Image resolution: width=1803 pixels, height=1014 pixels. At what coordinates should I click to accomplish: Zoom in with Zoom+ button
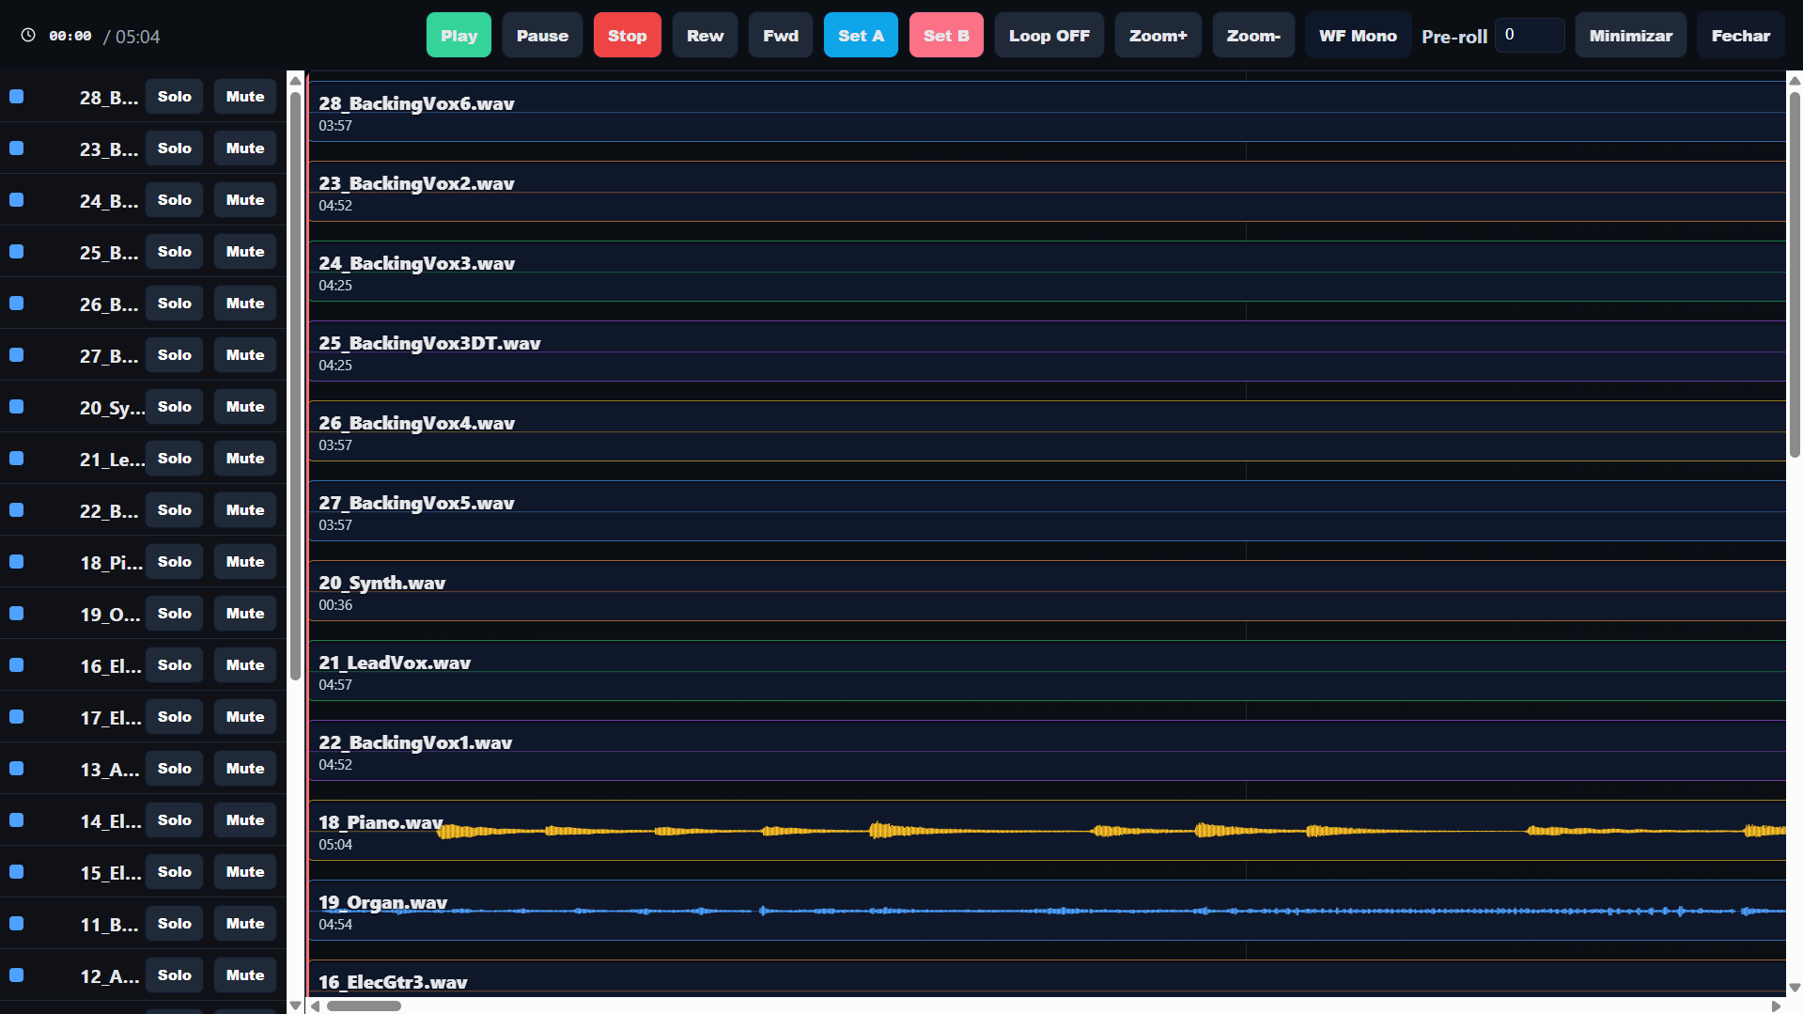click(1158, 36)
